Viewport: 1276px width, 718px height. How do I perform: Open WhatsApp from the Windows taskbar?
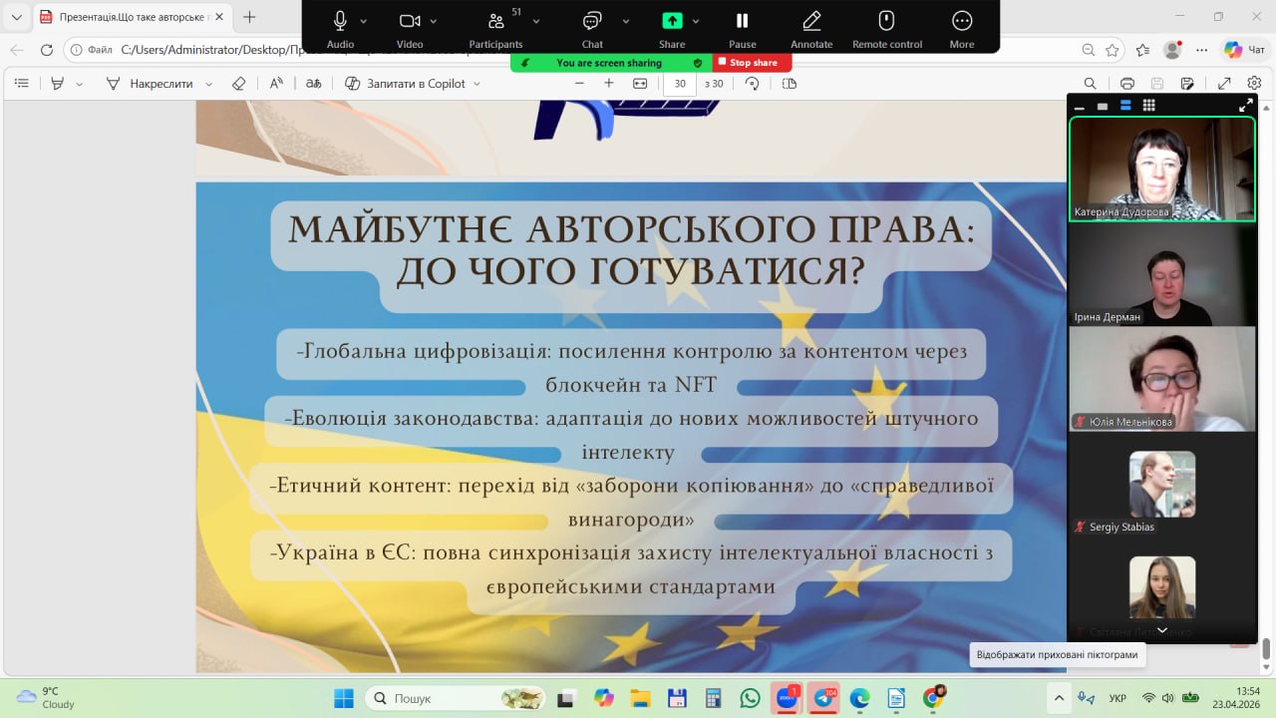pyautogui.click(x=750, y=698)
